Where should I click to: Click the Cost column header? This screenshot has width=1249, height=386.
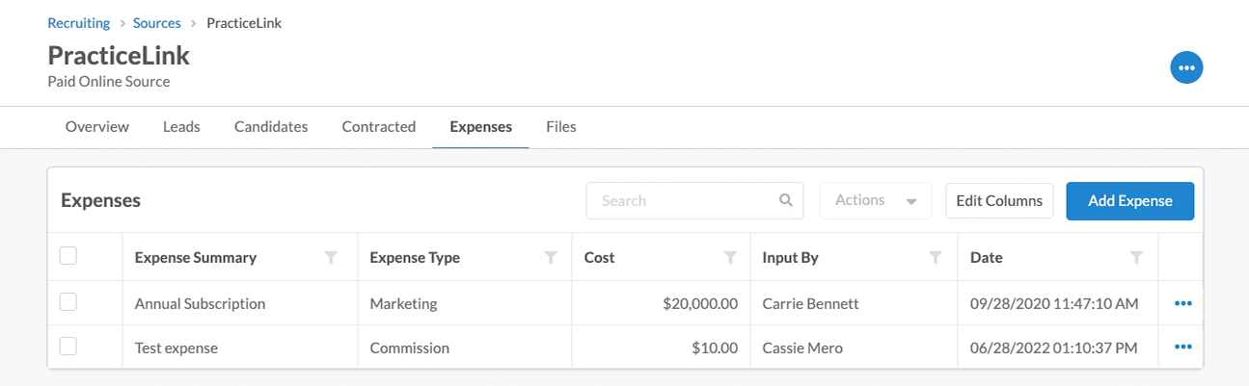(600, 257)
